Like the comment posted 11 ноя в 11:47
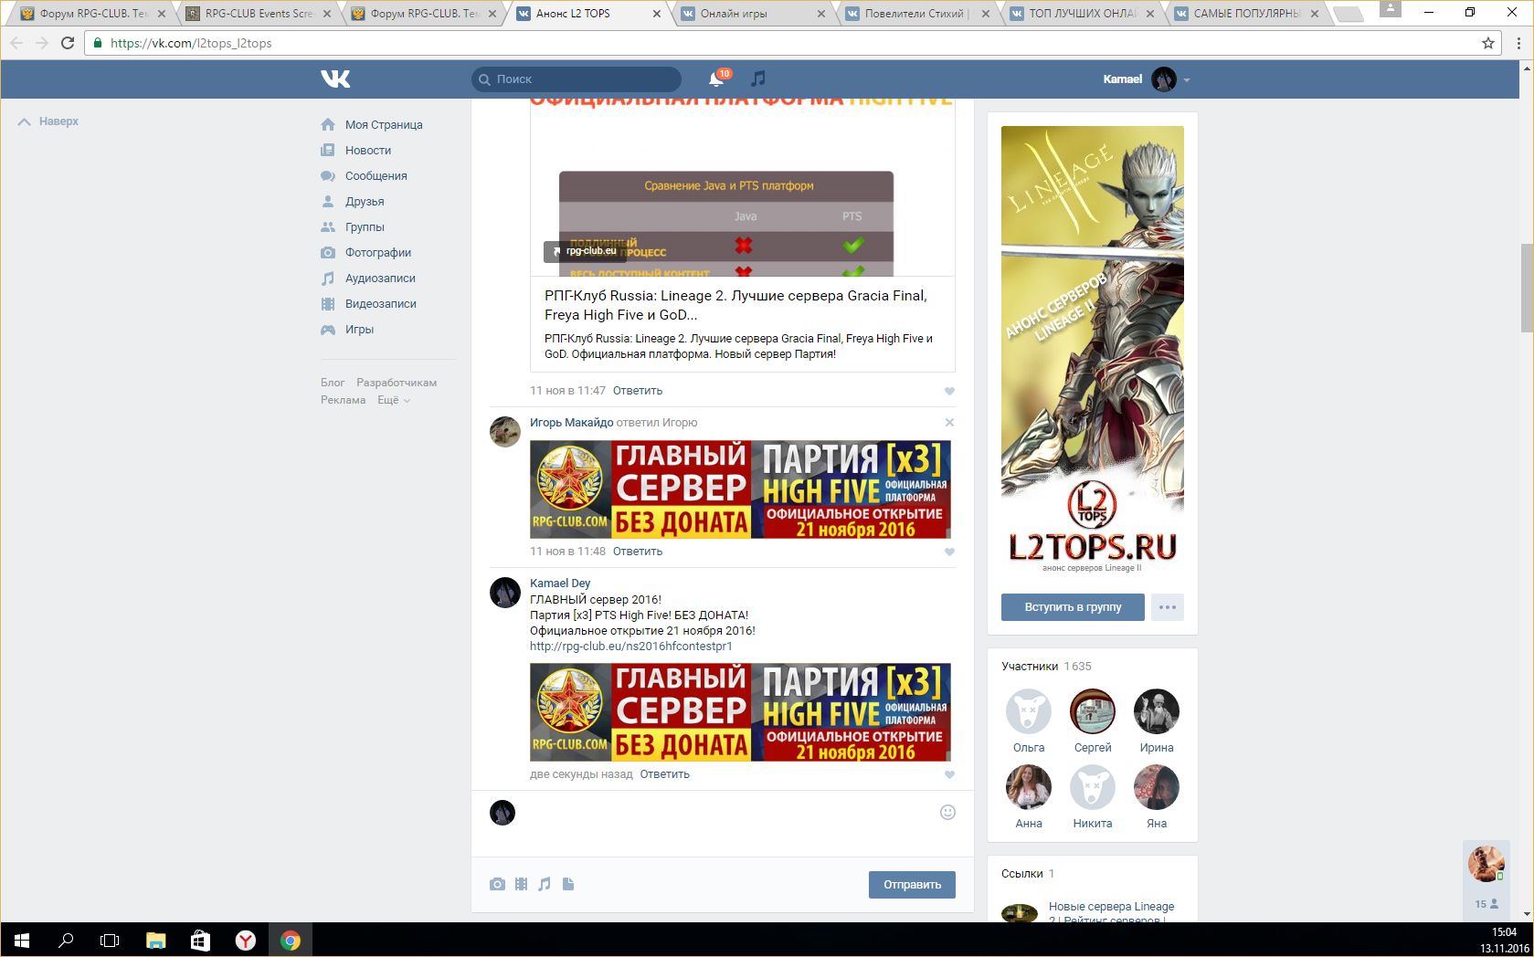This screenshot has width=1534, height=957. (949, 392)
